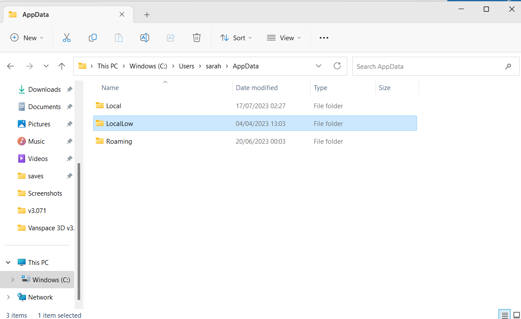Open Documents in the navigation pane
This screenshot has width=521, height=319.
(44, 107)
